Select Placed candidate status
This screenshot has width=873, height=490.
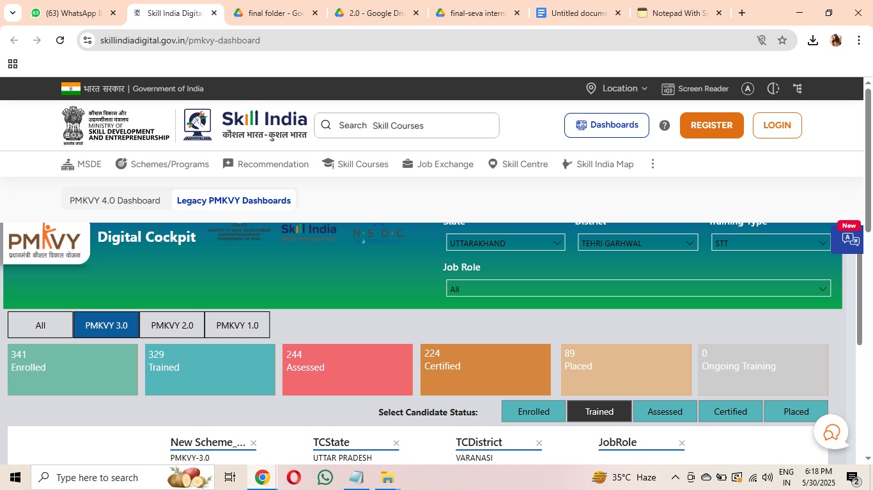[796, 412]
